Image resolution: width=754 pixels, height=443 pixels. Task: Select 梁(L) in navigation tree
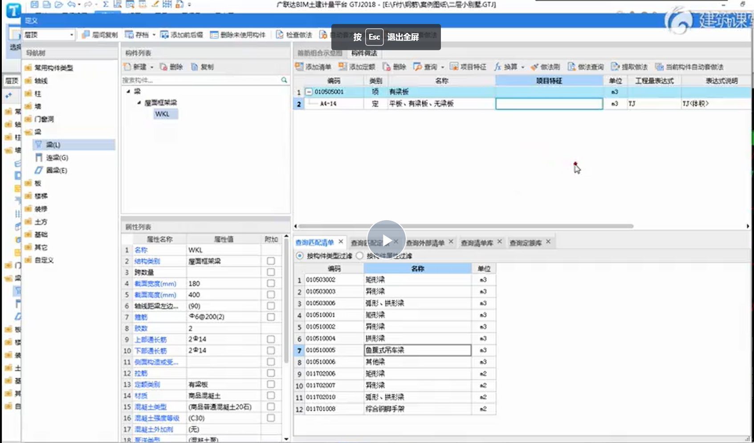74,145
